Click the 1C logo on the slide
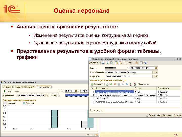 pos(12,9)
